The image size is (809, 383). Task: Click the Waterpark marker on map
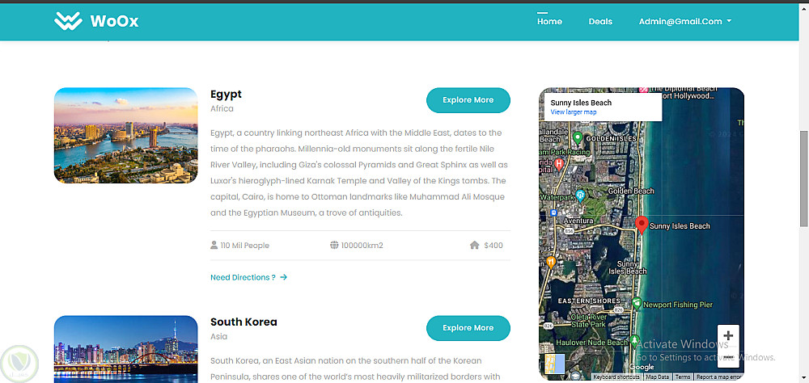pyautogui.click(x=580, y=196)
